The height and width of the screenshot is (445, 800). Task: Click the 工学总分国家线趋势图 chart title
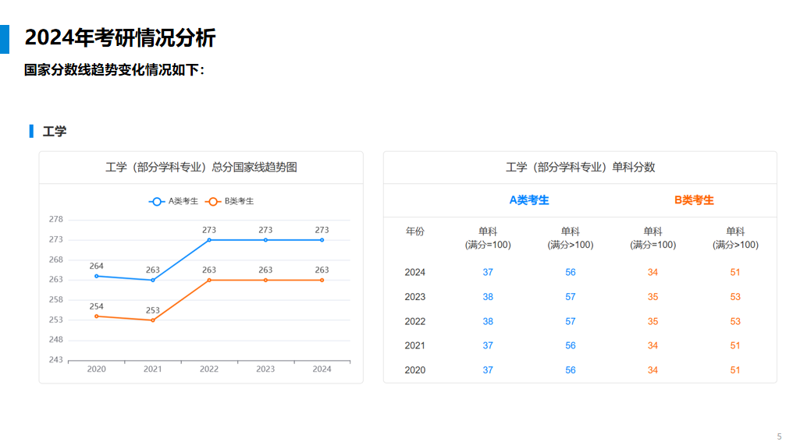pyautogui.click(x=201, y=168)
